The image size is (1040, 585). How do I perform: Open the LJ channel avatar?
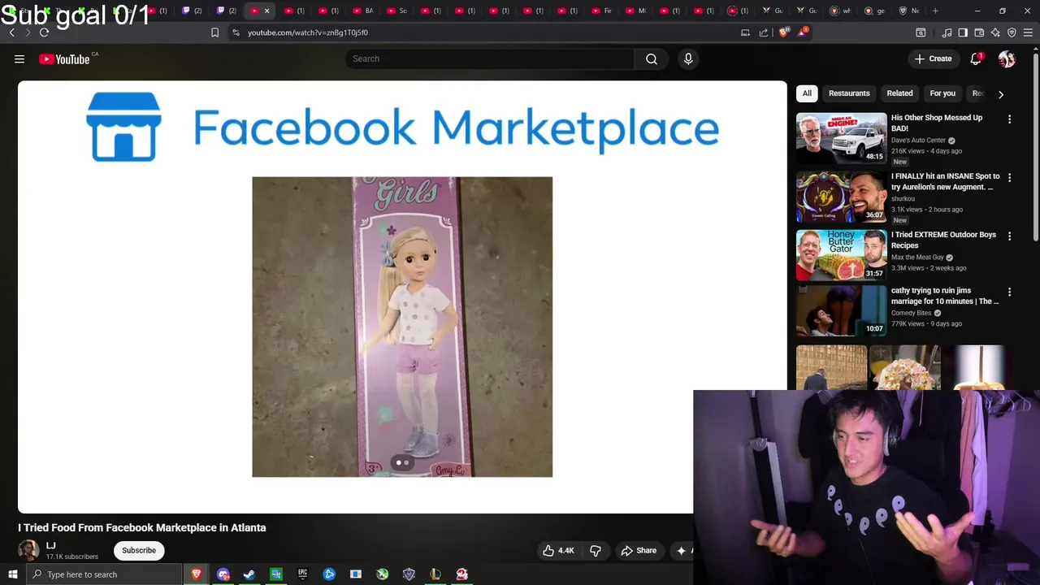click(x=28, y=550)
